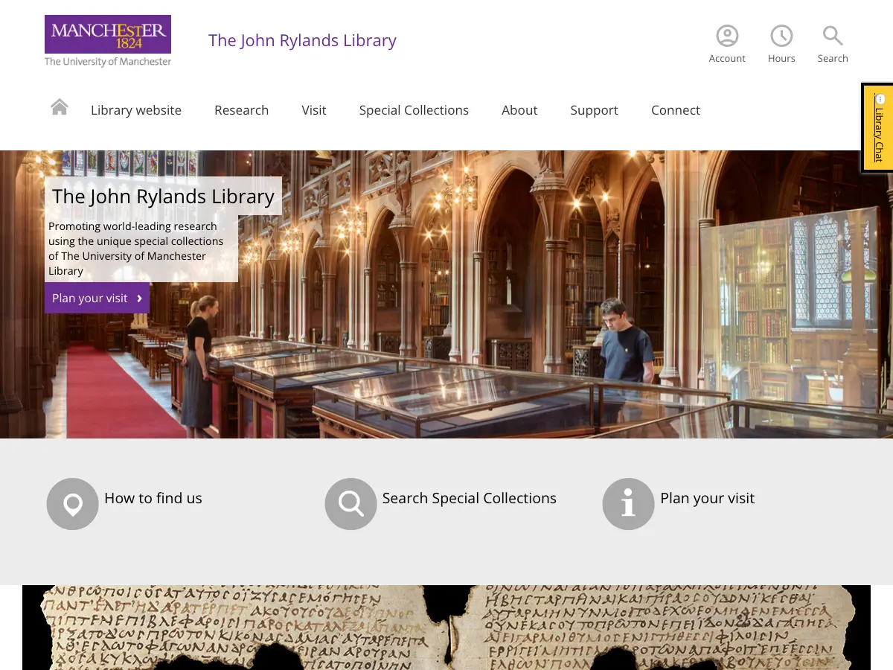Click the Greek papyrus manuscript image

tap(446, 628)
